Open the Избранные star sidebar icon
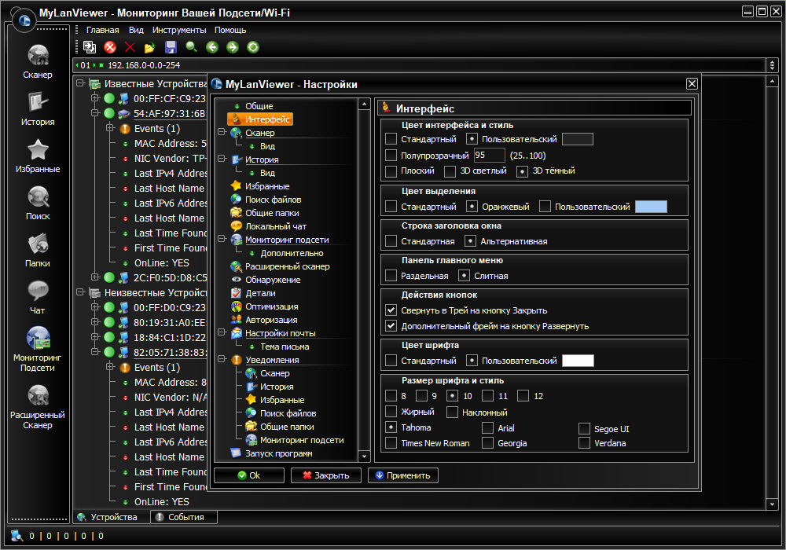Image resolution: width=786 pixels, height=550 pixels. 38,150
